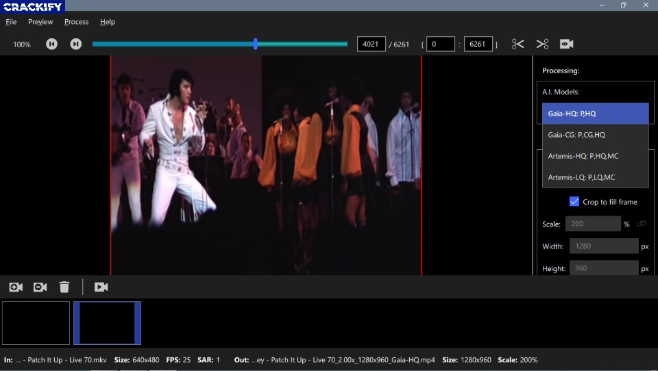This screenshot has height=371, width=658.
Task: Click the end frame field 6261
Action: click(x=478, y=44)
